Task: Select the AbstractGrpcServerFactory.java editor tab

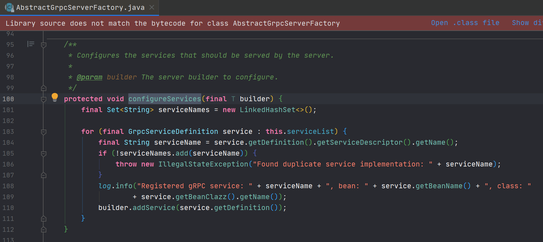Action: [80, 8]
